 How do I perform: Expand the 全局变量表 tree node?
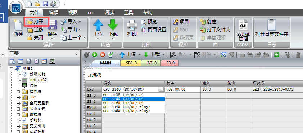(x=18, y=104)
